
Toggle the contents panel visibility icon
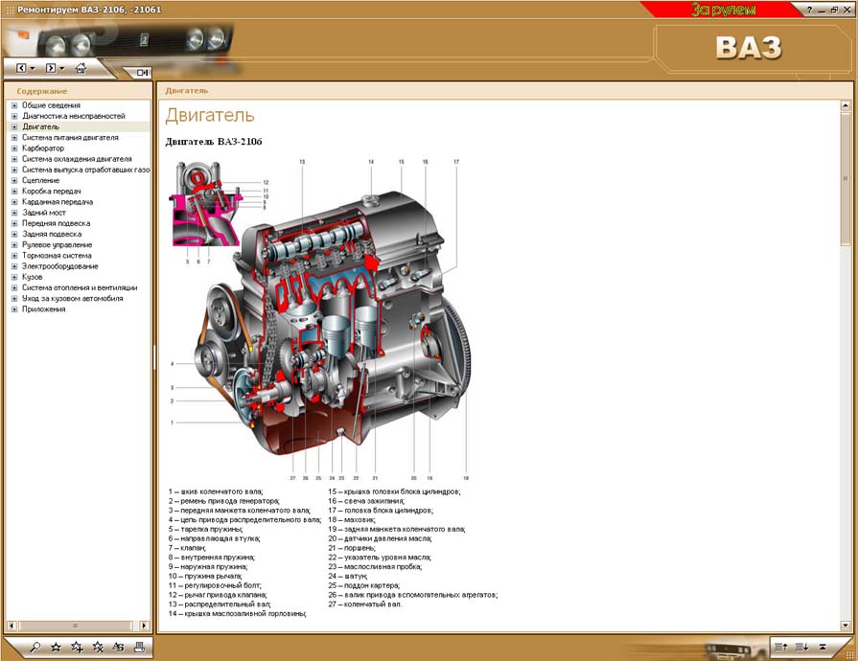pyautogui.click(x=142, y=72)
